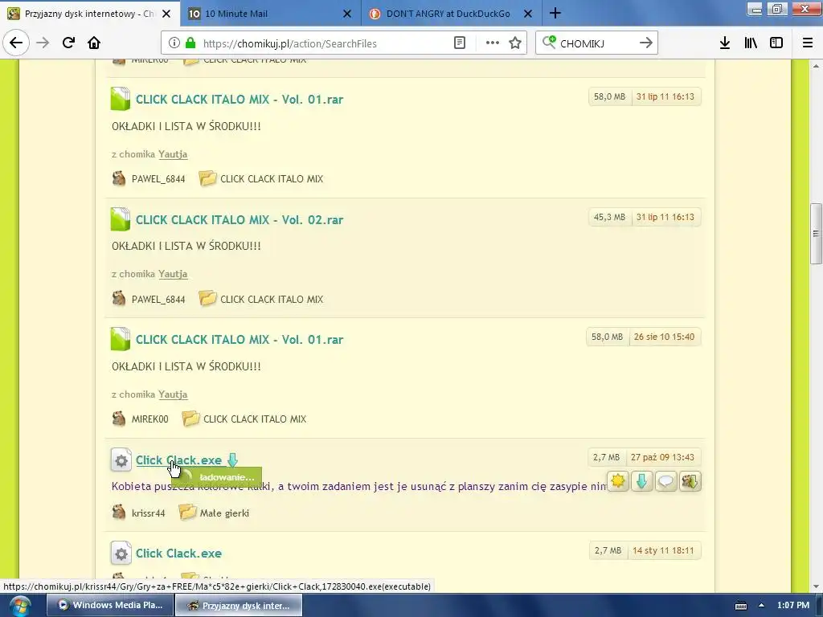Screen dimensions: 823x617
Task: Open the krissr44 user profile link
Action: pyautogui.click(x=148, y=513)
